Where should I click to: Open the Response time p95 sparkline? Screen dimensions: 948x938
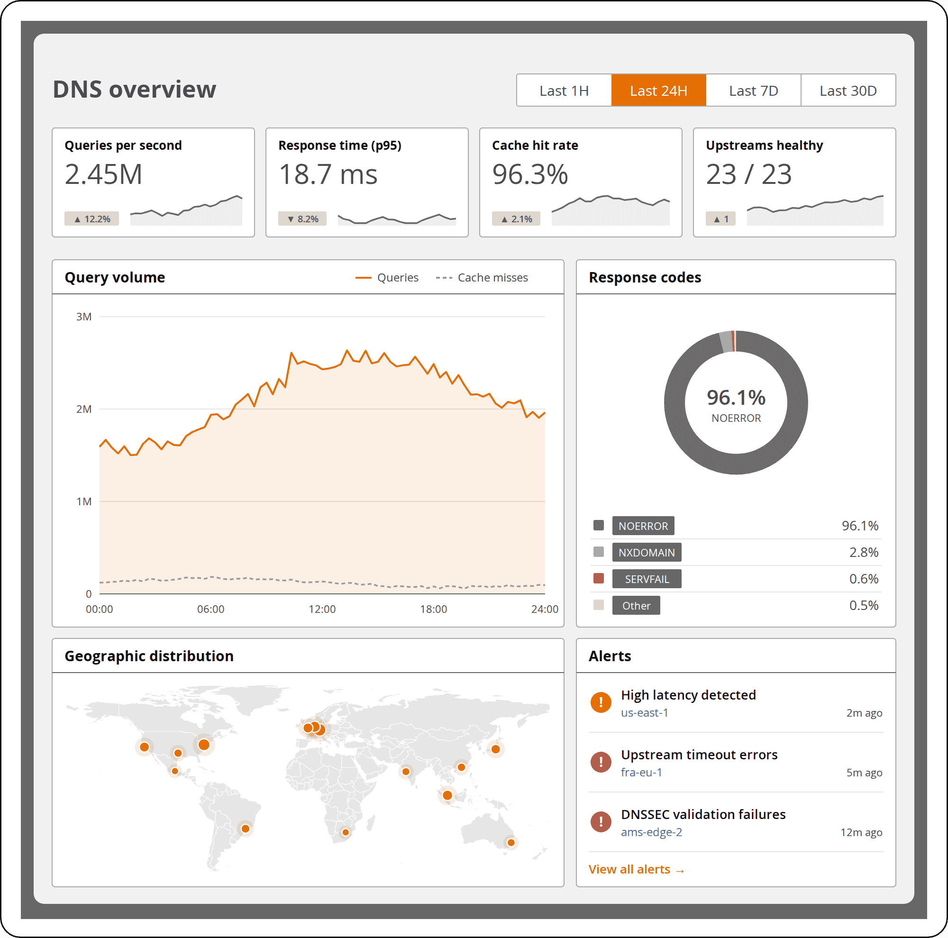coord(396,219)
